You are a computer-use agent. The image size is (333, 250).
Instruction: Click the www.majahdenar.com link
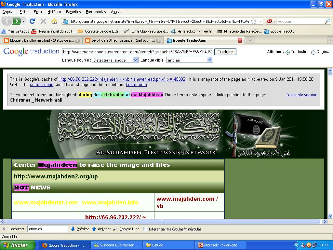[x=46, y=202]
